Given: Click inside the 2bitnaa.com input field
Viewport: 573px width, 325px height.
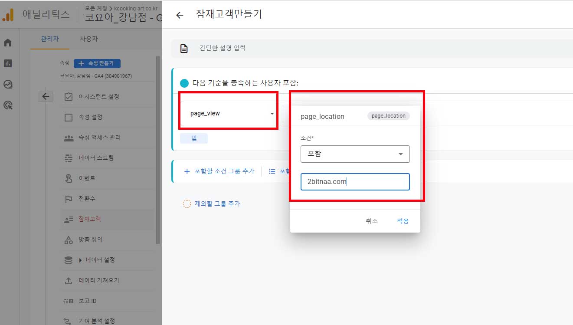Looking at the screenshot, I should click(x=355, y=182).
